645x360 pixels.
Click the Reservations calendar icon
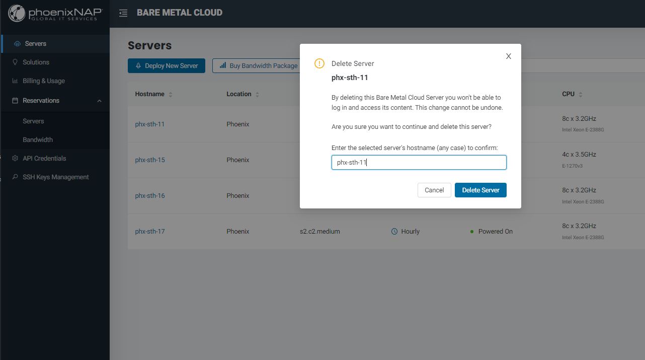click(x=15, y=101)
